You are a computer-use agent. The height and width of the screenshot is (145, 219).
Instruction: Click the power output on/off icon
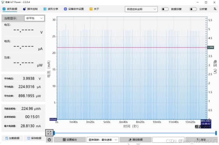tap(49, 140)
